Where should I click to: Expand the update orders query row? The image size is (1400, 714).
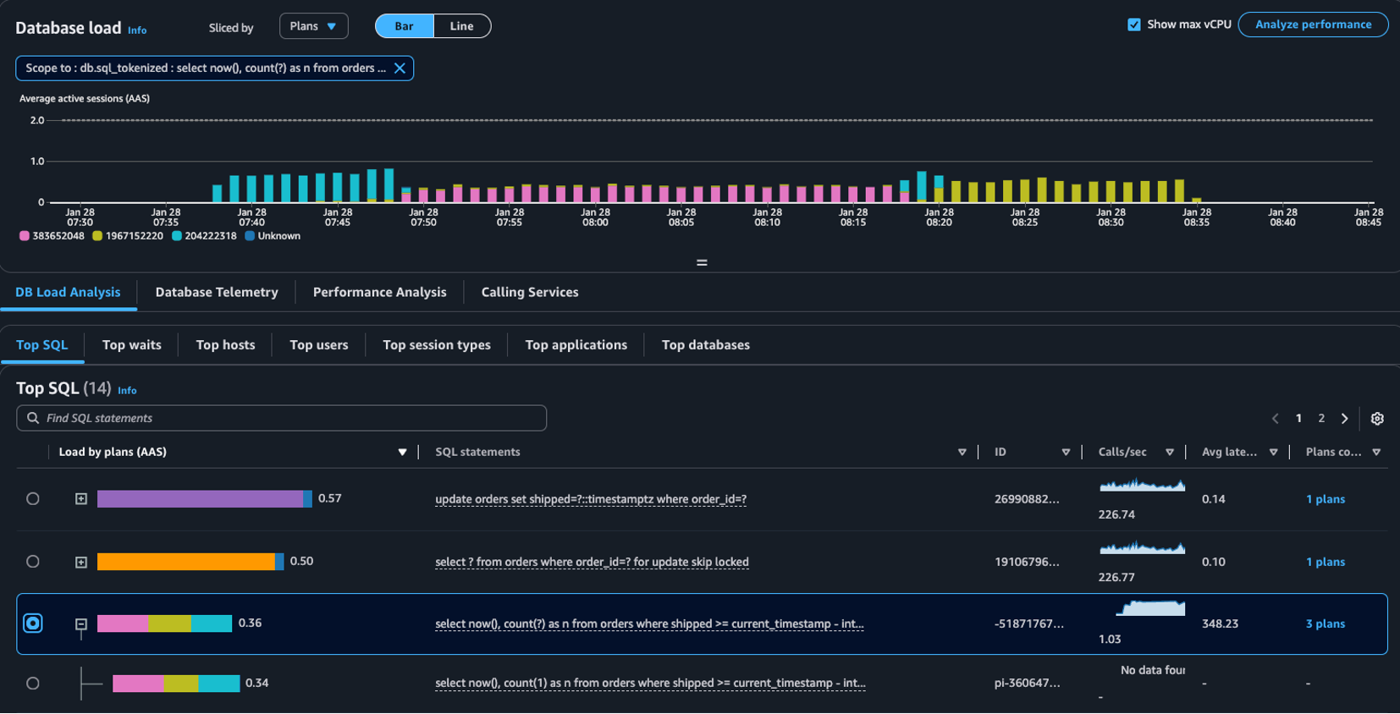81,499
